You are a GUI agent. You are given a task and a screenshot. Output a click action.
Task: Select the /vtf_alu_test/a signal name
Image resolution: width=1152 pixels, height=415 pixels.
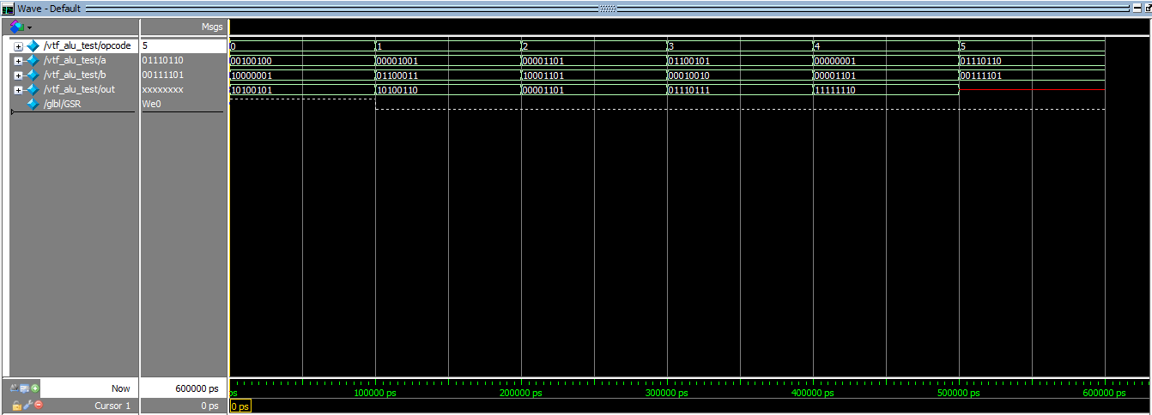[75, 60]
